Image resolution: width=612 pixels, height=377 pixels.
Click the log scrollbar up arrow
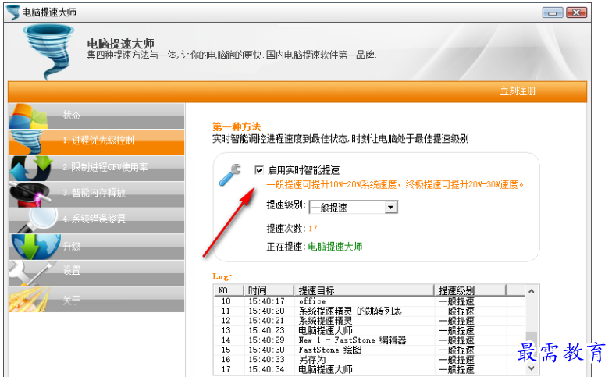click(x=531, y=291)
